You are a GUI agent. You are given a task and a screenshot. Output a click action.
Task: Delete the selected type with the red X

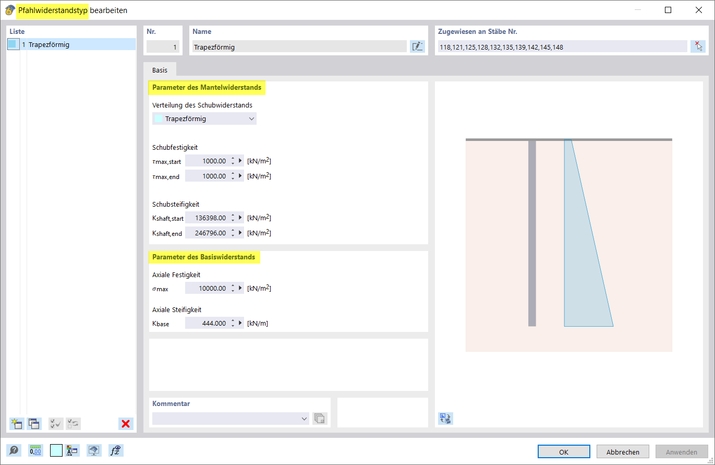126,423
